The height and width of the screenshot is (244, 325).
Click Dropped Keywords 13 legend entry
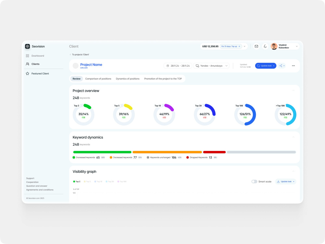pos(201,157)
